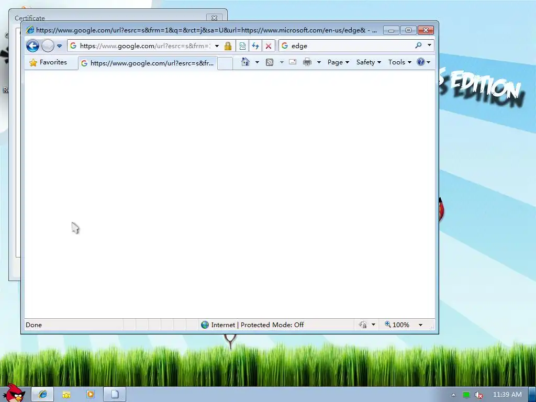Open the Favorites star button

click(48, 62)
